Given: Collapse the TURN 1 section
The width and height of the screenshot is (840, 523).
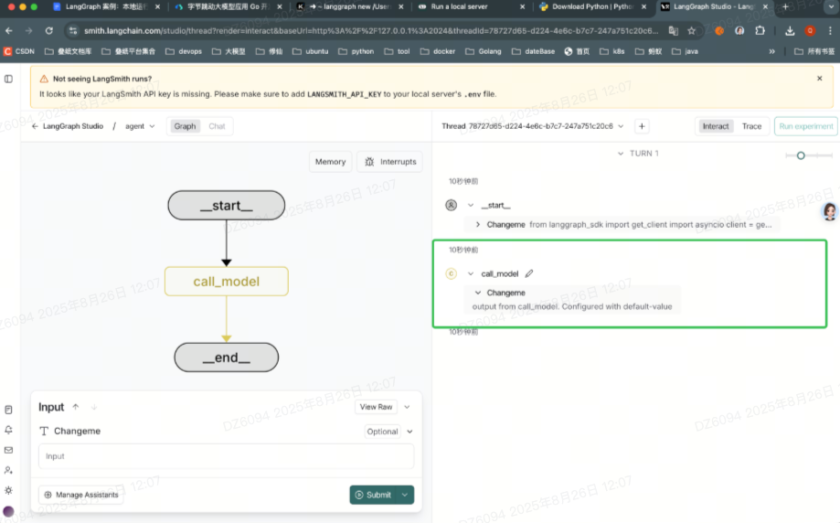Looking at the screenshot, I should point(621,154).
